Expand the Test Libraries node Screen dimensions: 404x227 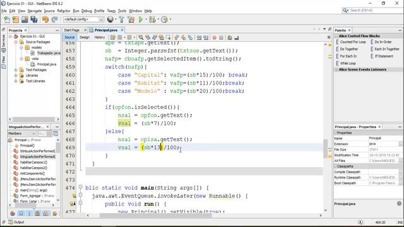click(16, 81)
